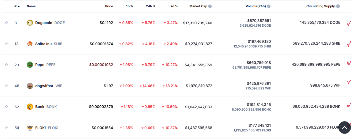Click FLOKI market cap $1,487,595,568
The width and height of the screenshot is (353, 139).
[x=199, y=128]
